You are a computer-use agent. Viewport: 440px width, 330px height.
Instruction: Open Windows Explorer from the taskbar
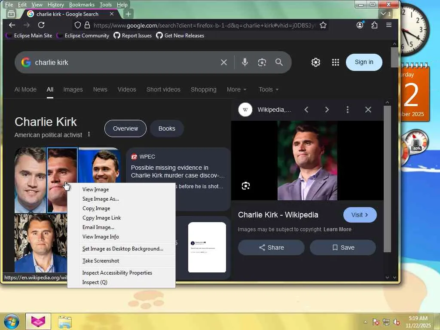pyautogui.click(x=65, y=322)
